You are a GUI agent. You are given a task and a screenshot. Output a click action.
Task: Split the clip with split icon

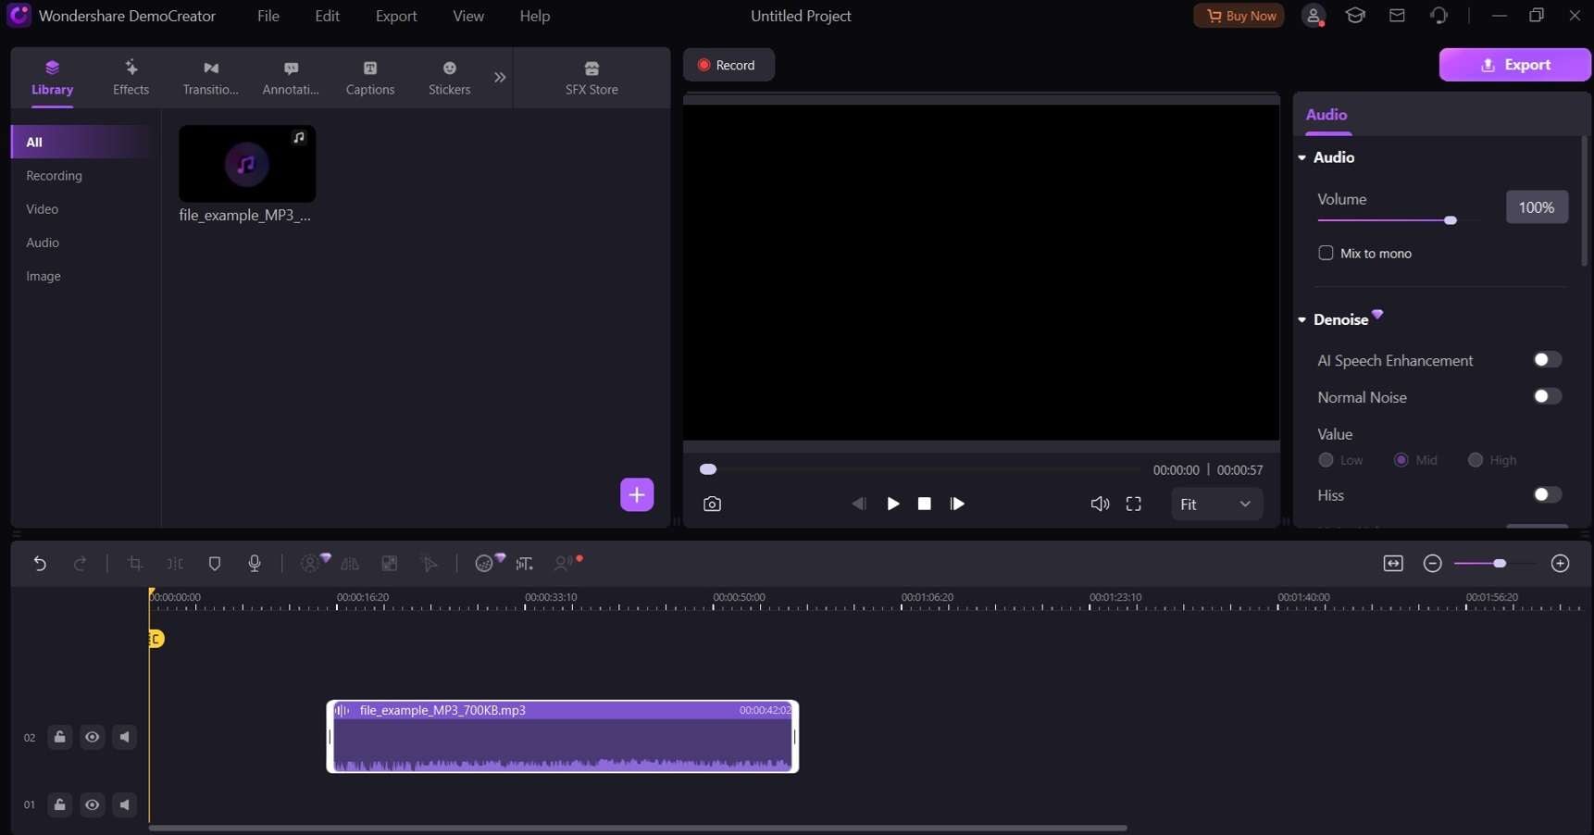(x=175, y=563)
